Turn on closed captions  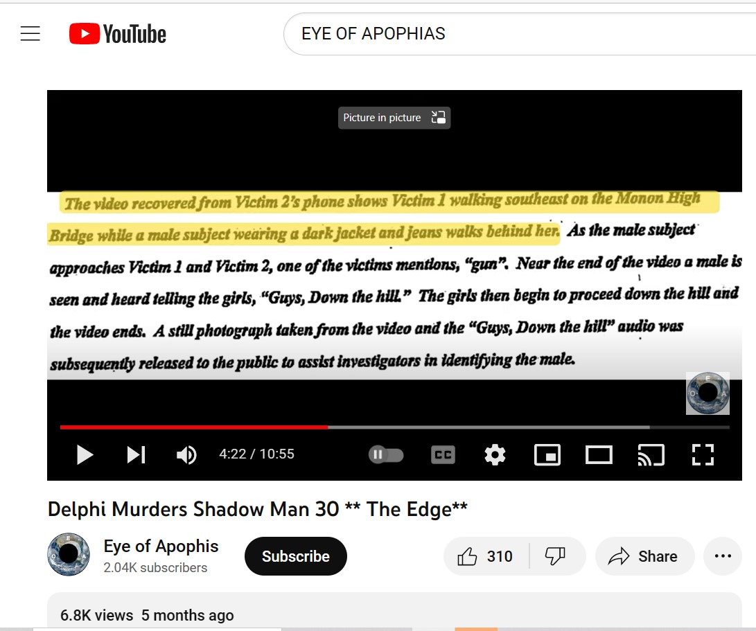click(x=443, y=454)
